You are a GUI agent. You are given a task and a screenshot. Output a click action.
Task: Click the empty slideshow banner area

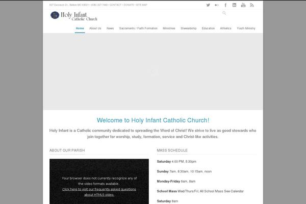(x=153, y=71)
